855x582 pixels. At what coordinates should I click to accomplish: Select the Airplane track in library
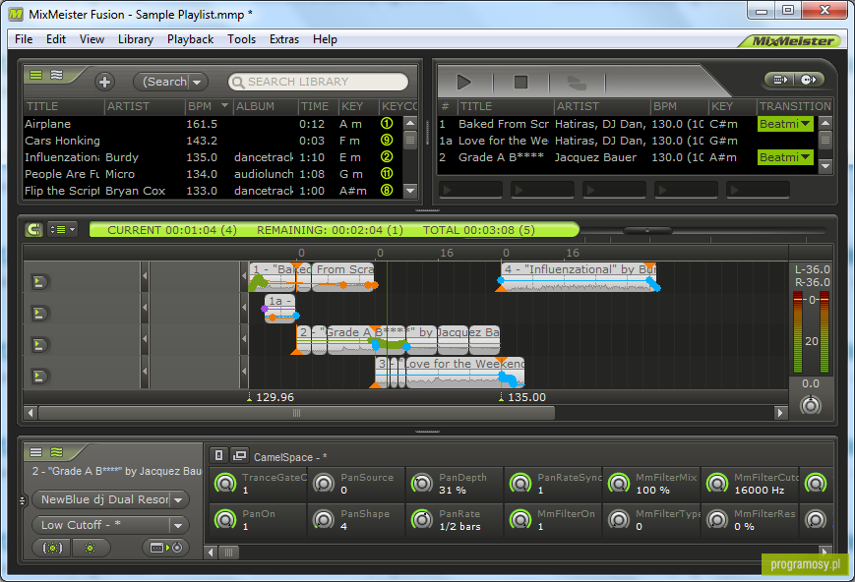214,124
